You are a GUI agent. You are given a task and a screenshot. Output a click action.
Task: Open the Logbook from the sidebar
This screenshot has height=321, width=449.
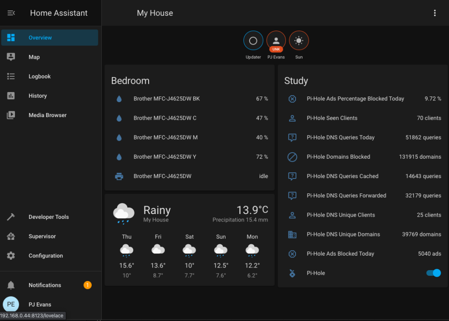(x=39, y=76)
